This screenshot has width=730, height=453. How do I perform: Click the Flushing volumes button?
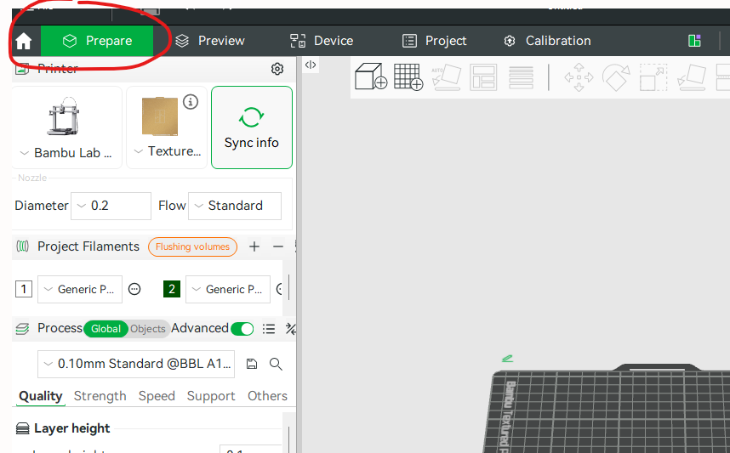tap(192, 246)
